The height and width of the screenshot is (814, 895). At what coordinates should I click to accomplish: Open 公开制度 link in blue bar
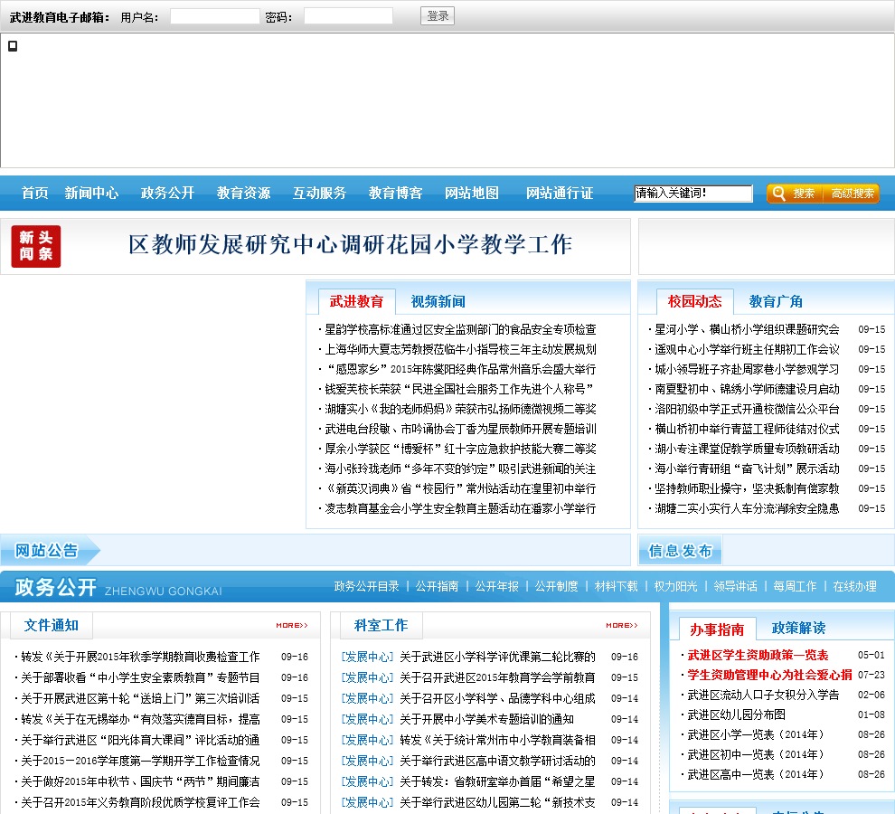(556, 586)
